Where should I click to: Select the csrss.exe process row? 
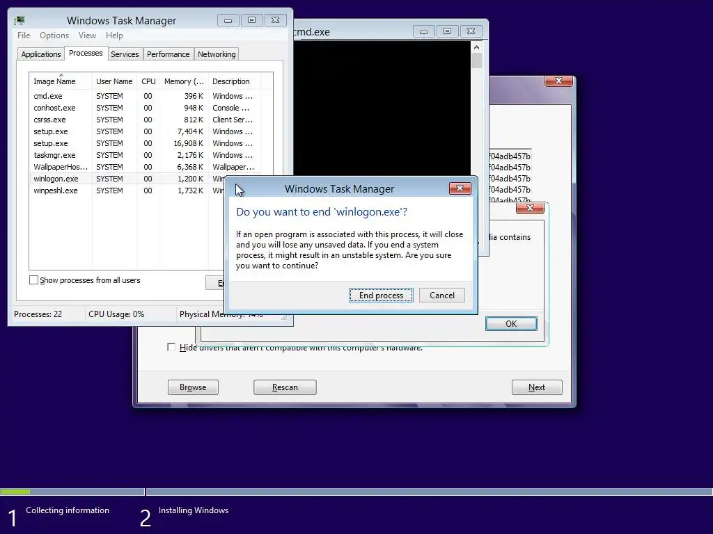click(x=145, y=120)
